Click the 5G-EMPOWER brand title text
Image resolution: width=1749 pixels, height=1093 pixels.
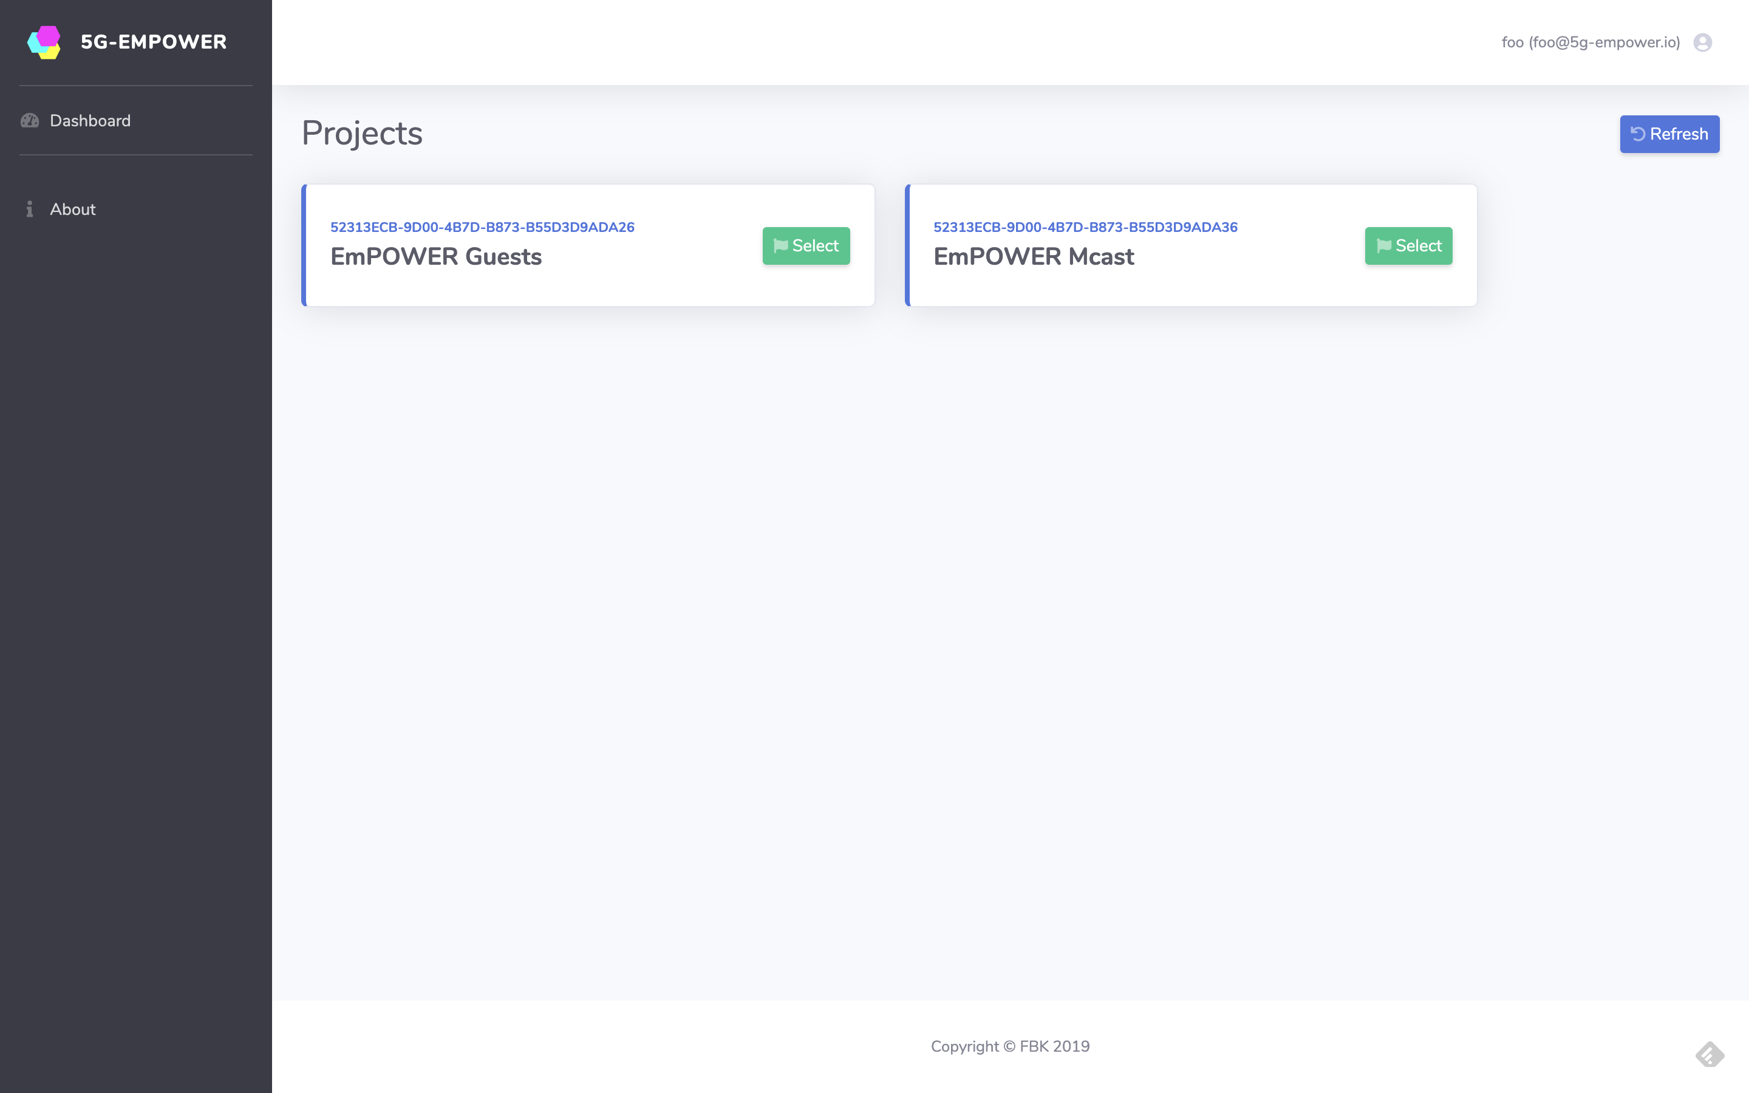(x=153, y=42)
